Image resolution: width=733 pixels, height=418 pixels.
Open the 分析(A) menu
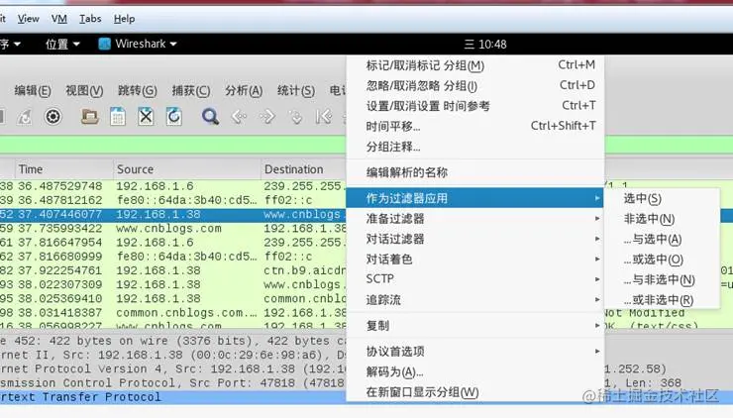[x=244, y=90]
